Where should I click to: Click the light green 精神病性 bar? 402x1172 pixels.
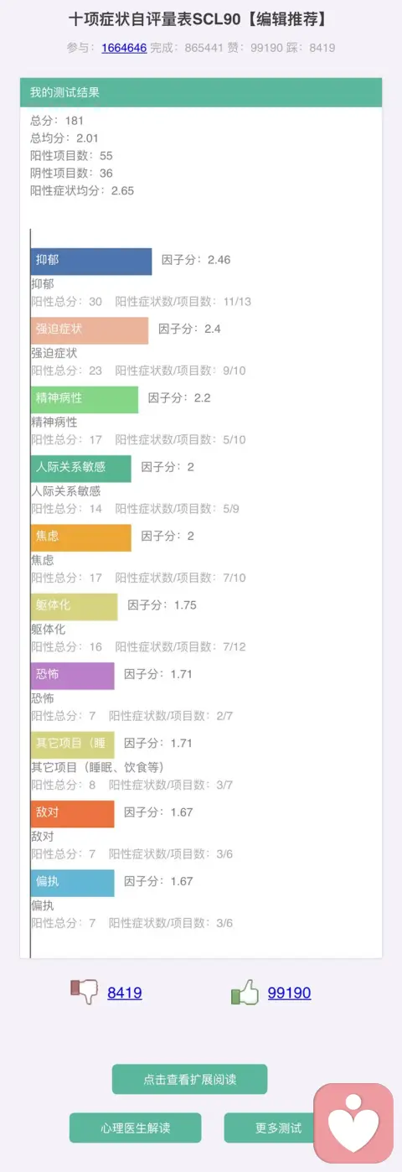pos(85,399)
